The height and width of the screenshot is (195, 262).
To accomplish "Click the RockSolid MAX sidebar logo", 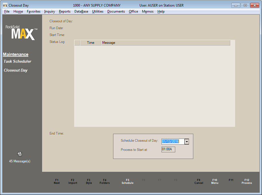I will coord(21,33).
